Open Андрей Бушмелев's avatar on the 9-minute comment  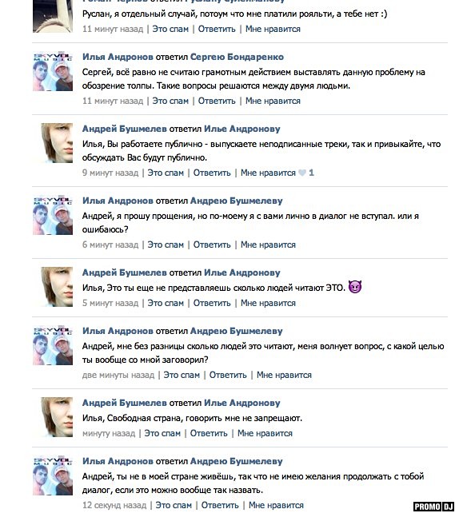pos(57,143)
